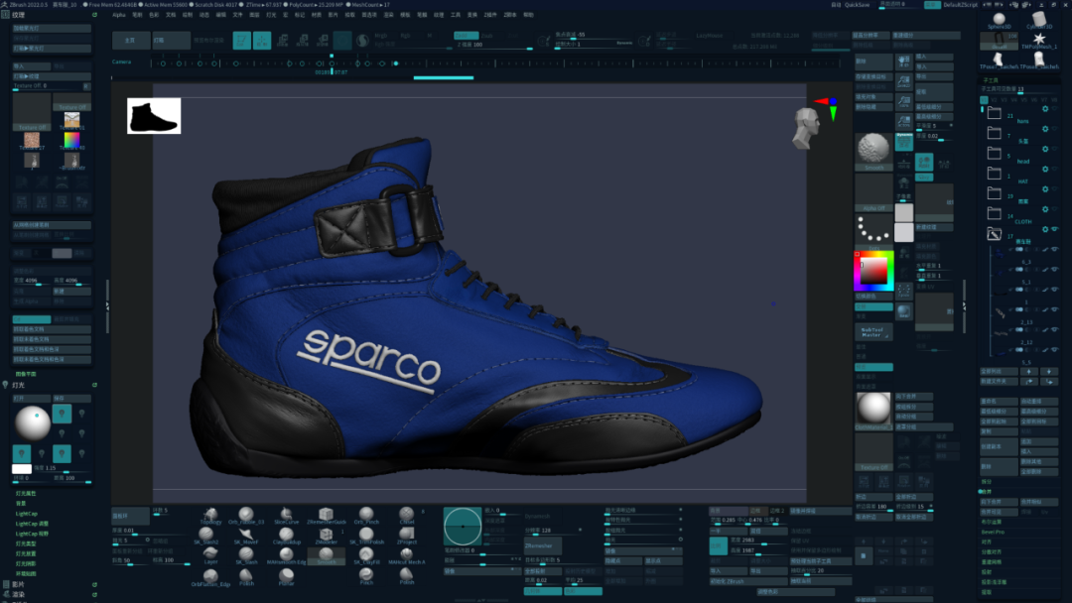The image size is (1072, 603).
Task: Open SubTool Master plugin button
Action: 873,332
